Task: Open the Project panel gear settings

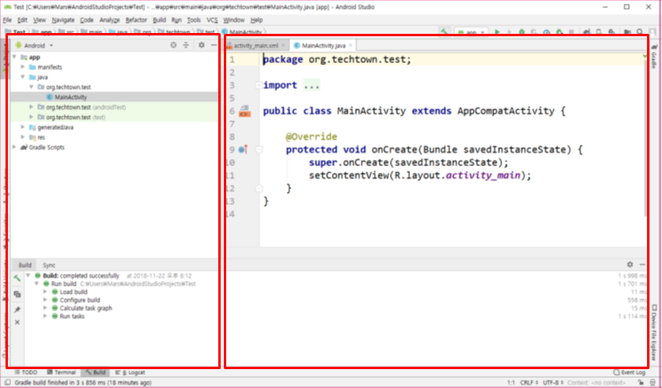Action: point(202,45)
